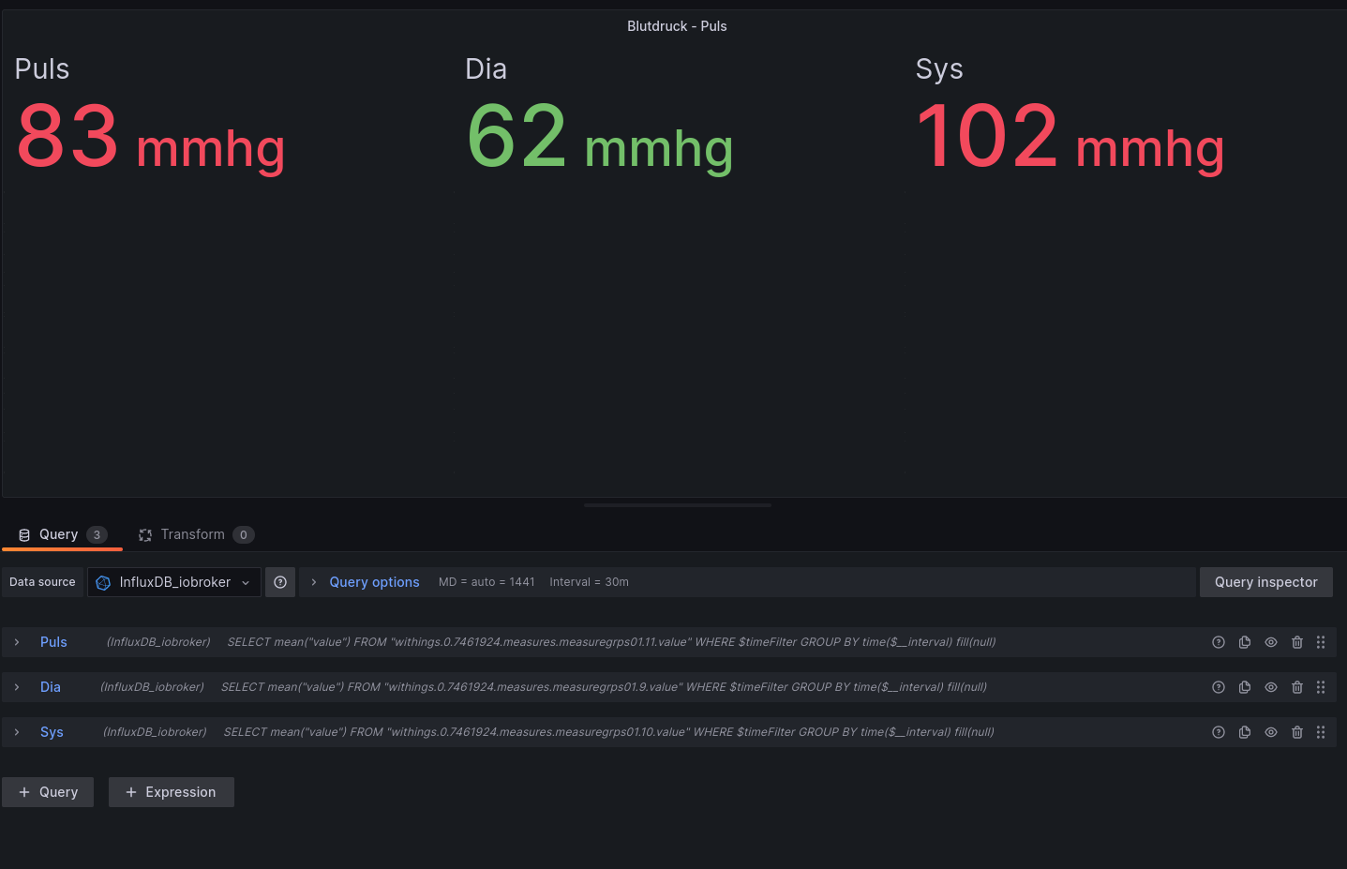
Task: Click the Dia SELECT query text
Action: click(604, 687)
